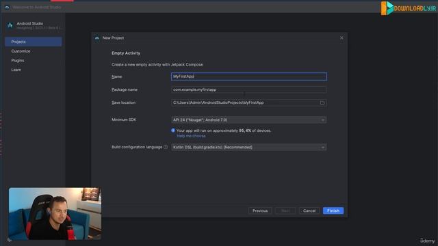Click the '95,4%' device coverage text
Screen dimensions: 438x246
point(245,131)
